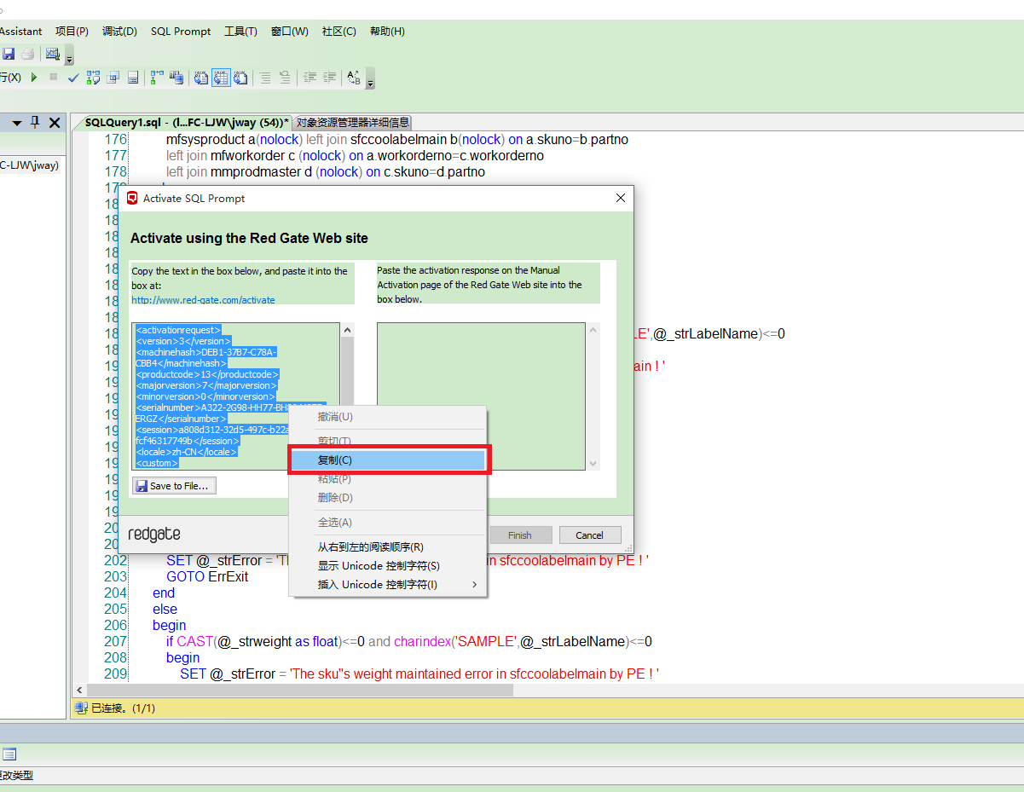Image resolution: width=1024 pixels, height=792 pixels.
Task: Select the Print icon
Action: (x=28, y=54)
